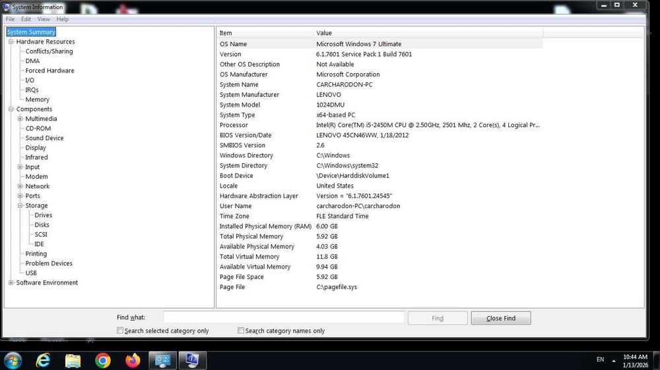The width and height of the screenshot is (660, 370).
Task: Launch Firefox from the taskbar
Action: click(133, 360)
